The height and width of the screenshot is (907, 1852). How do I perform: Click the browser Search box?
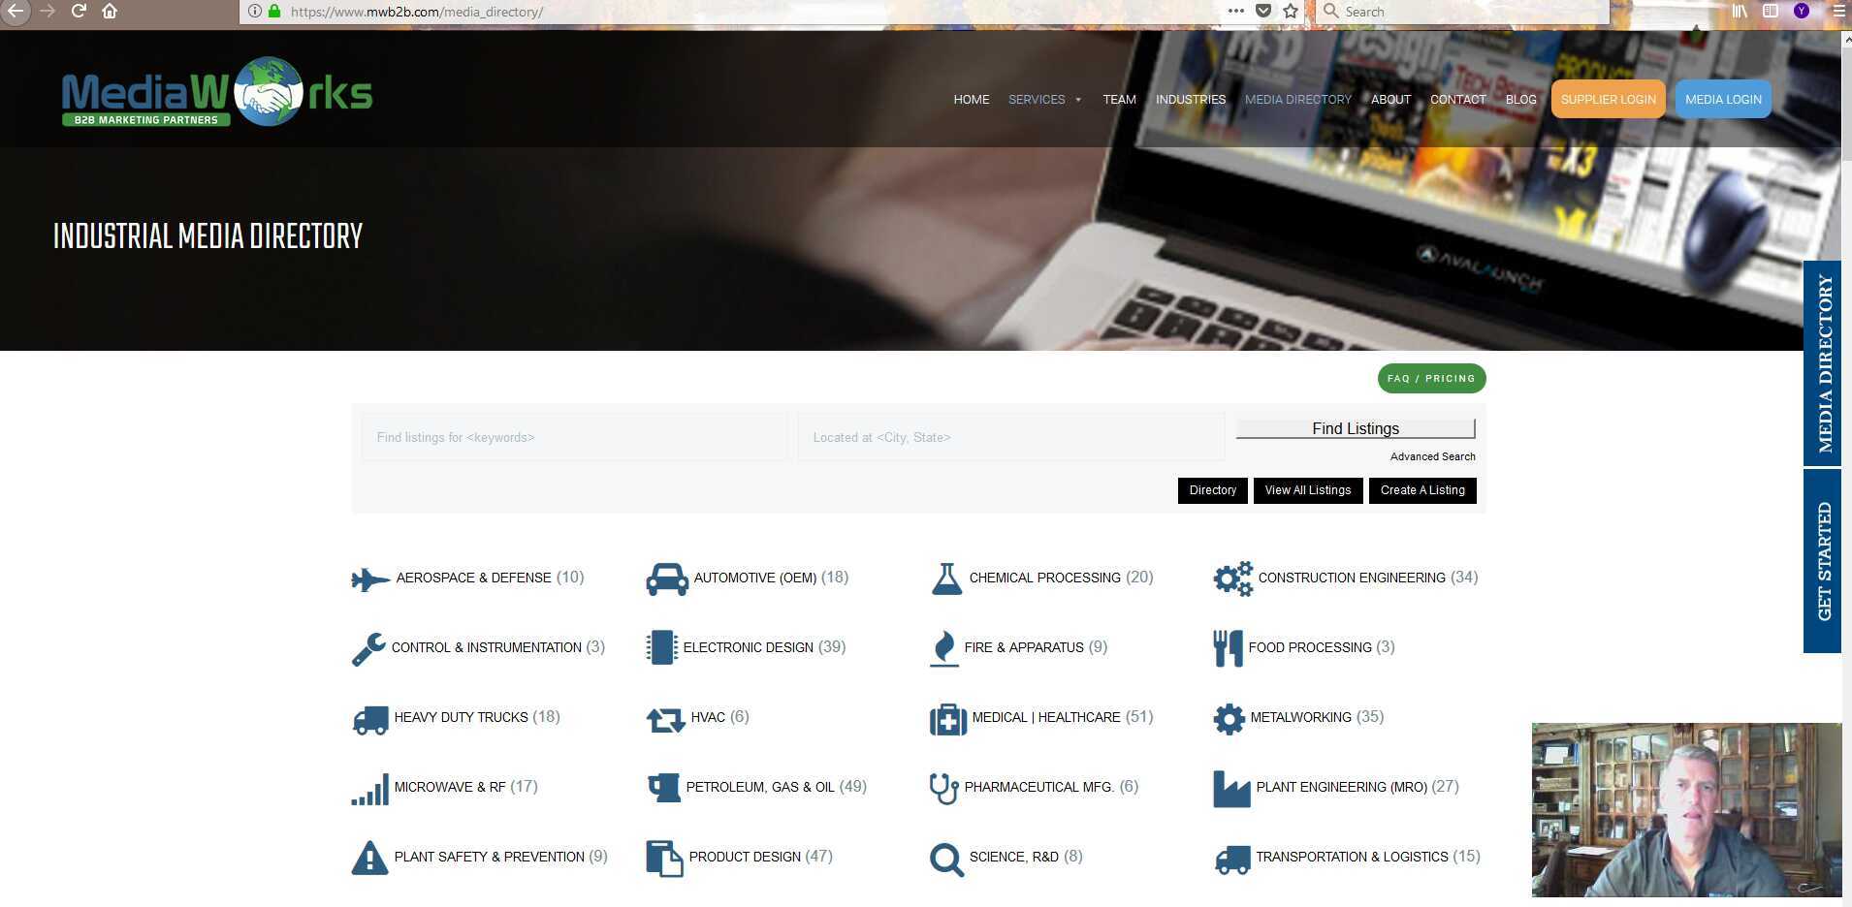point(1462,12)
